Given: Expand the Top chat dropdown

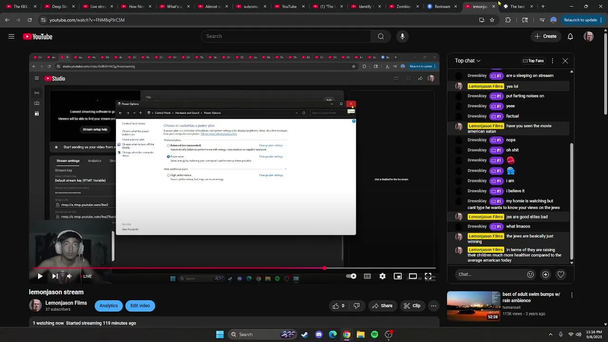Looking at the screenshot, I should tap(468, 61).
